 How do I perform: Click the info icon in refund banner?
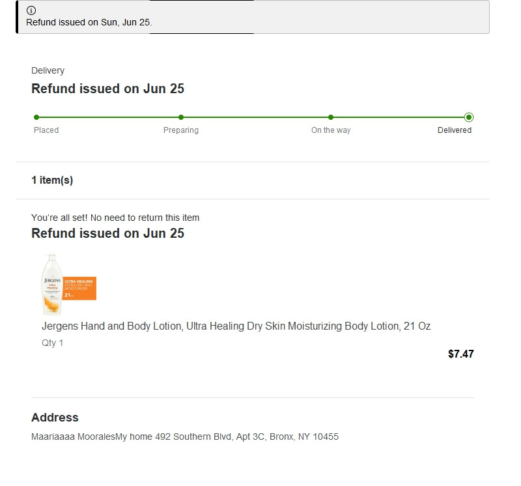(x=31, y=10)
